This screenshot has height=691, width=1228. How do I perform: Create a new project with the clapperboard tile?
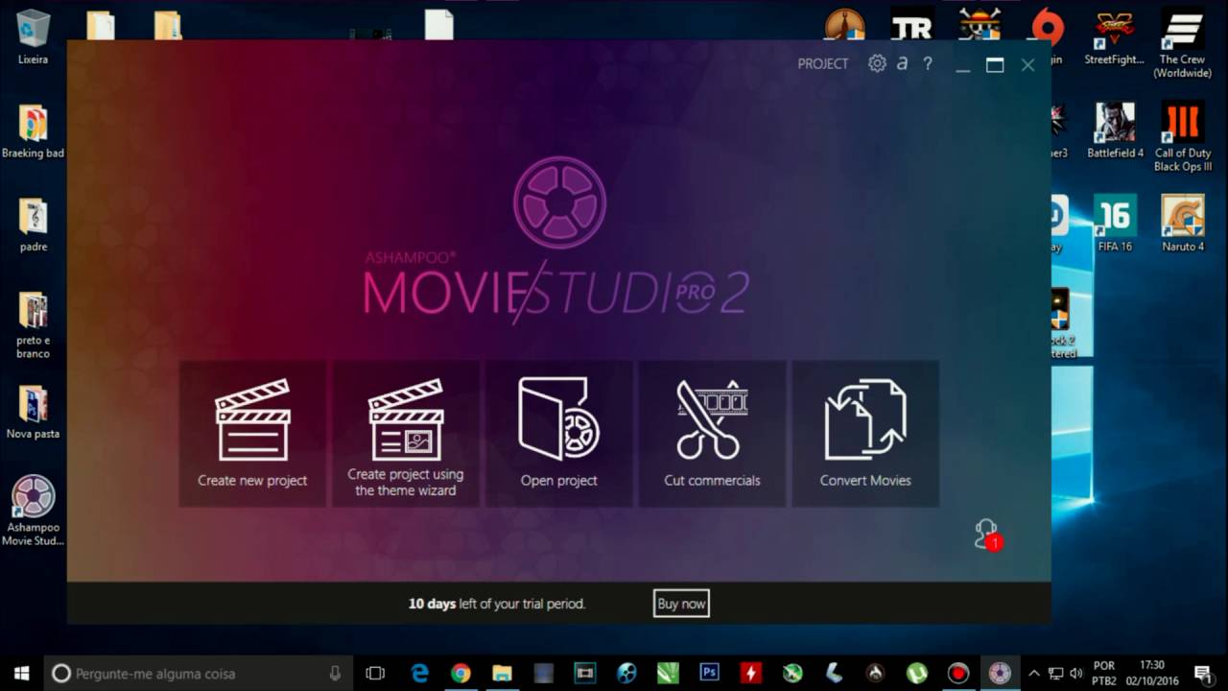pos(252,434)
